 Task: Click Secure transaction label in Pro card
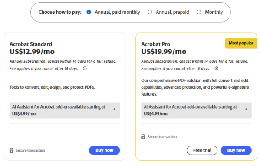(x=162, y=137)
